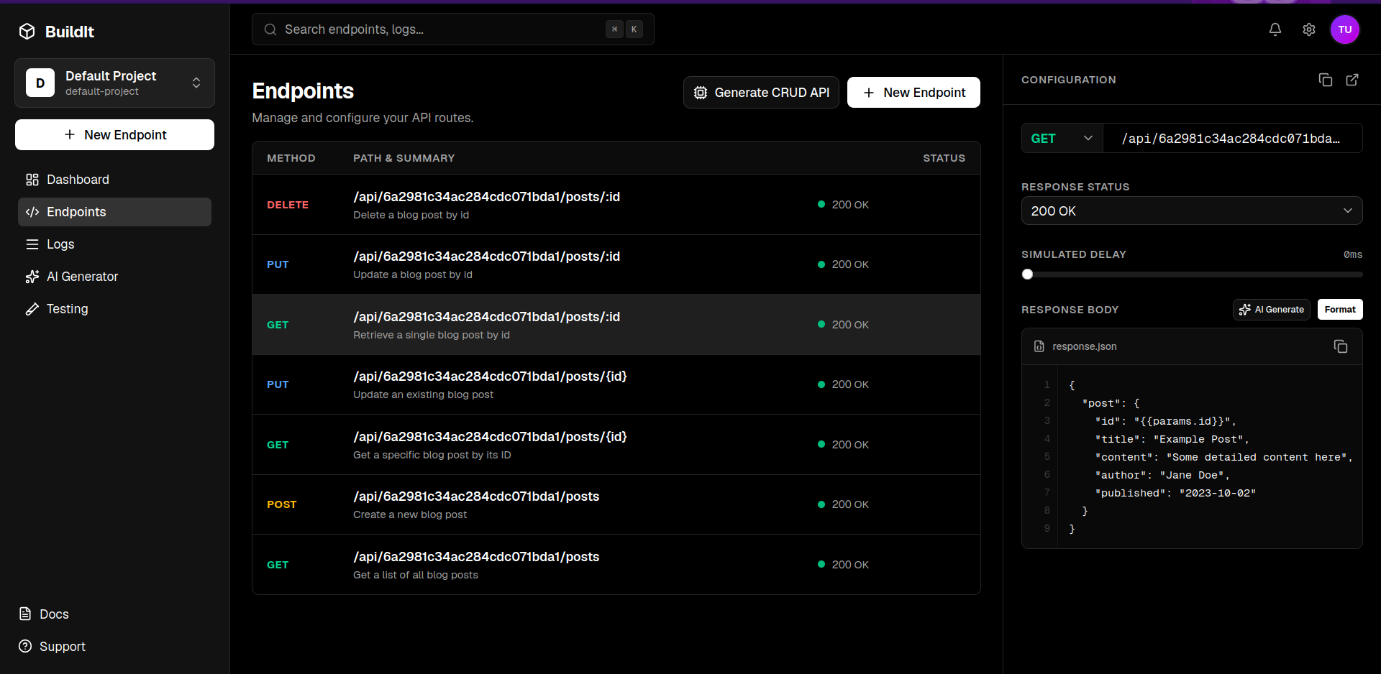
Task: Click the response.json file name
Action: pyautogui.click(x=1085, y=346)
